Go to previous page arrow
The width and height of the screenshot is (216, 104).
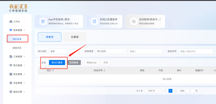[165, 91]
